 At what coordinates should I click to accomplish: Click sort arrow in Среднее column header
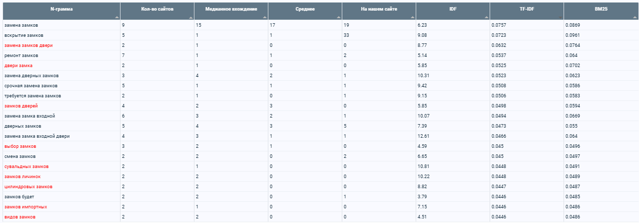click(339, 17)
